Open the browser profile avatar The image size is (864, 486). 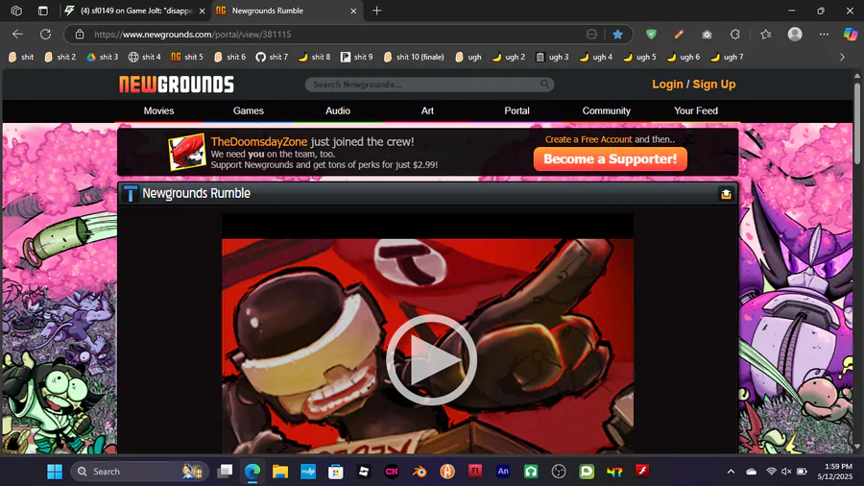(x=795, y=35)
